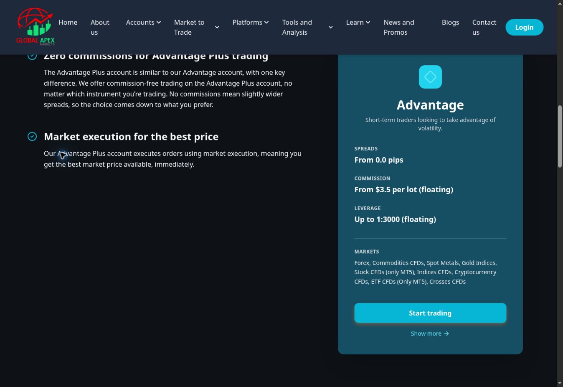Click the Login button
Viewport: 563px width, 387px height.
point(524,27)
